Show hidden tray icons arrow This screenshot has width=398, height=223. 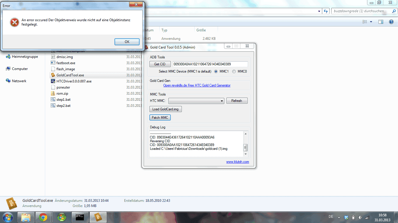click(x=339, y=217)
